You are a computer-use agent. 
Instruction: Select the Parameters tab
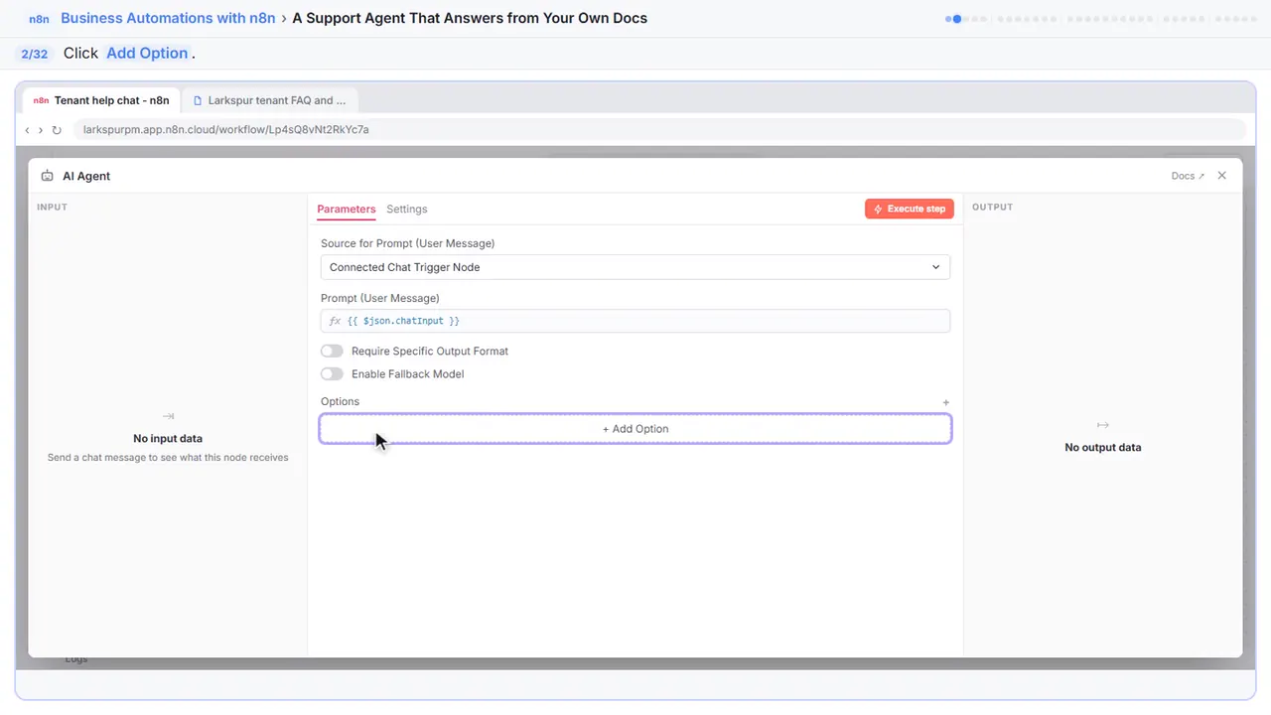point(347,210)
